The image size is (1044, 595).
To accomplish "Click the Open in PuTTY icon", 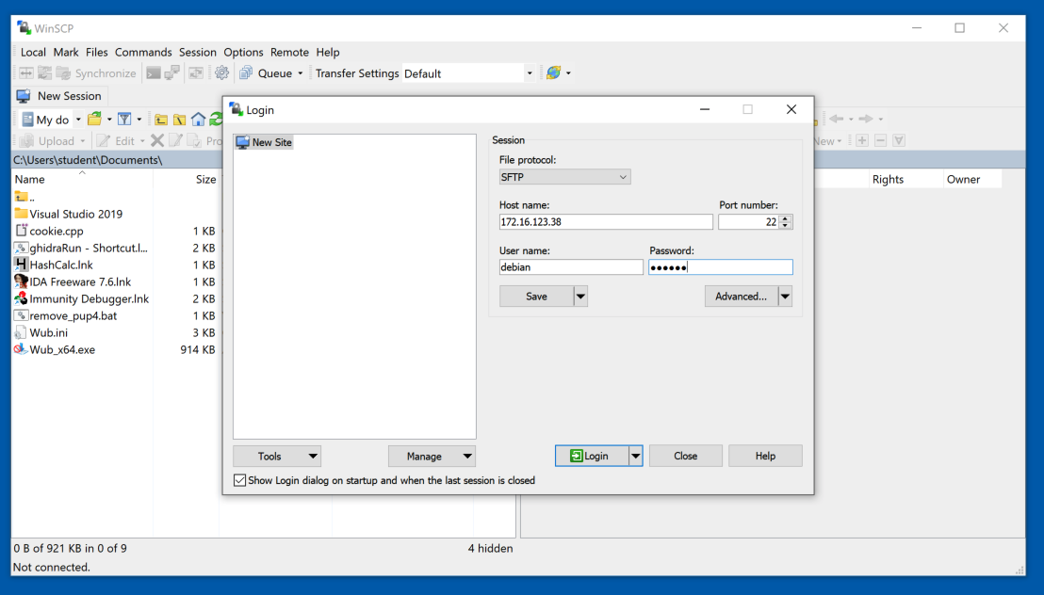I will pyautogui.click(x=171, y=73).
